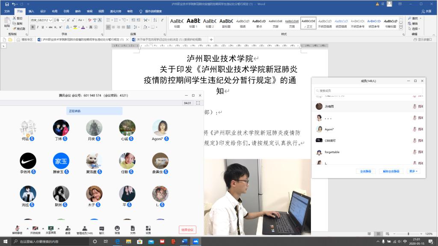Expand the font size dropdown

tap(62, 20)
